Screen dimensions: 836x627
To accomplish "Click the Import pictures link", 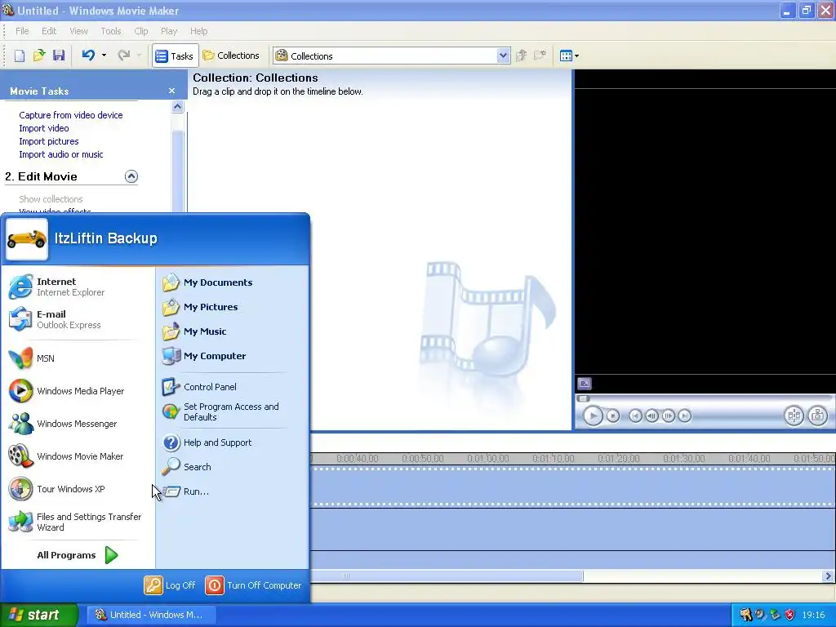I will click(x=48, y=141).
